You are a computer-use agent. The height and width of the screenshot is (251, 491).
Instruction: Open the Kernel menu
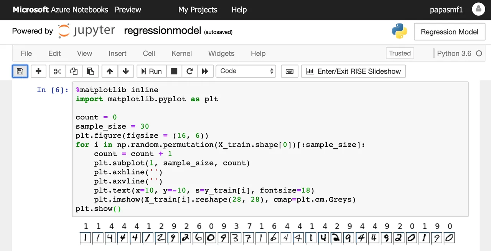(181, 53)
